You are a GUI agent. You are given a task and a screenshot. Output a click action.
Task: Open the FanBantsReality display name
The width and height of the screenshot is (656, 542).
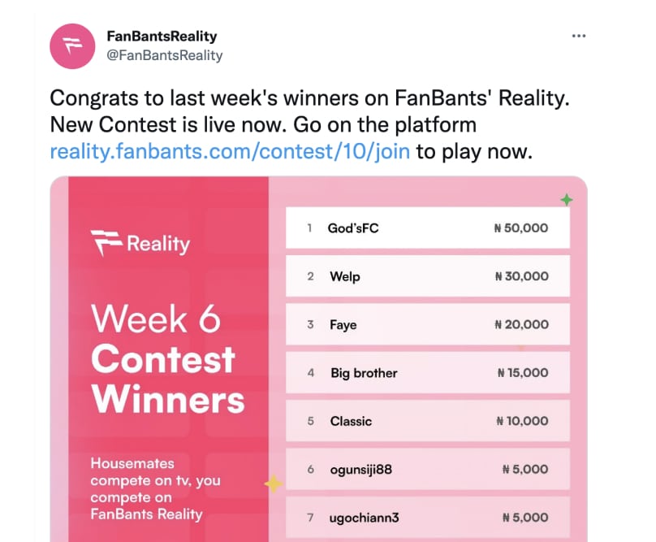[x=162, y=37]
